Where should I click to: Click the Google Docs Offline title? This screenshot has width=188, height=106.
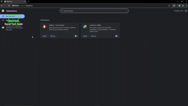pos(95,25)
